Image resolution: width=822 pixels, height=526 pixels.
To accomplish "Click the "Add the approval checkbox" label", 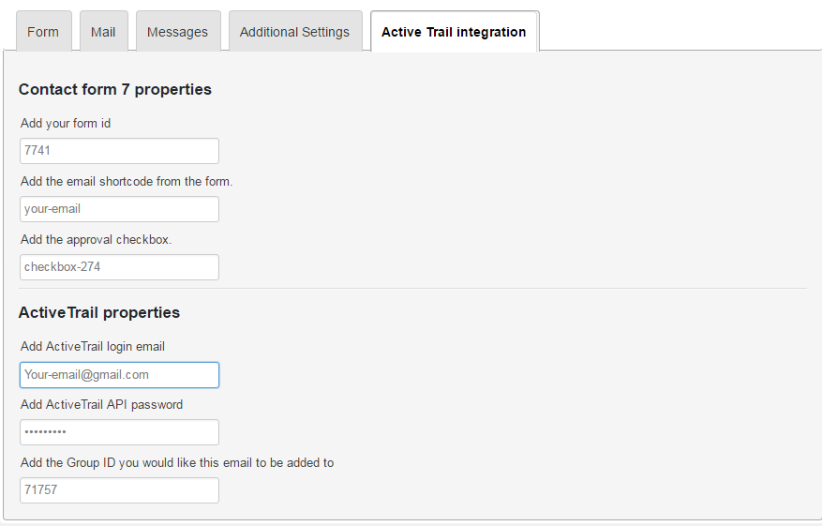I will click(96, 239).
